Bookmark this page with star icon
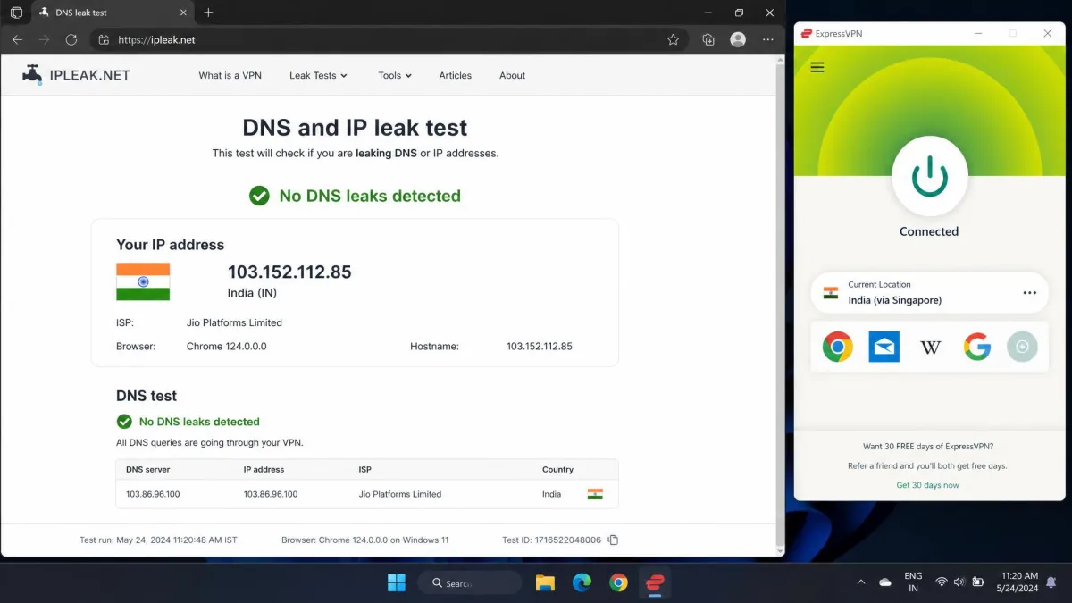Screen dimensions: 1072x603 (673, 39)
